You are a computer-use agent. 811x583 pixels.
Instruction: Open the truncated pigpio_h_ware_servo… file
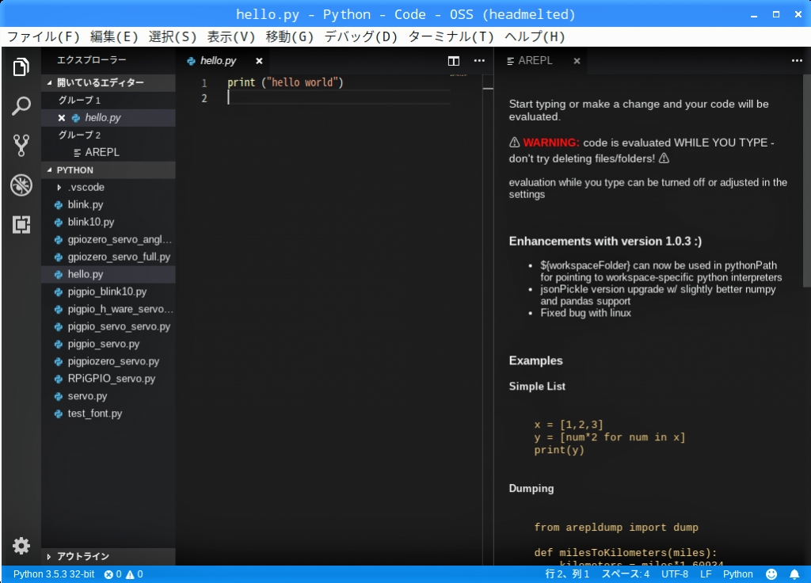click(x=108, y=310)
